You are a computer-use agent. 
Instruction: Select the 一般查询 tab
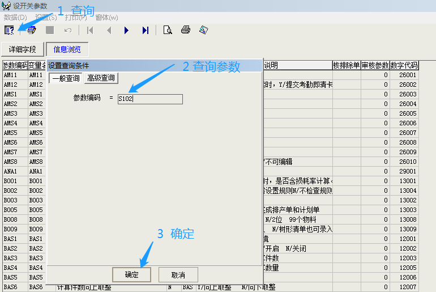click(x=65, y=78)
